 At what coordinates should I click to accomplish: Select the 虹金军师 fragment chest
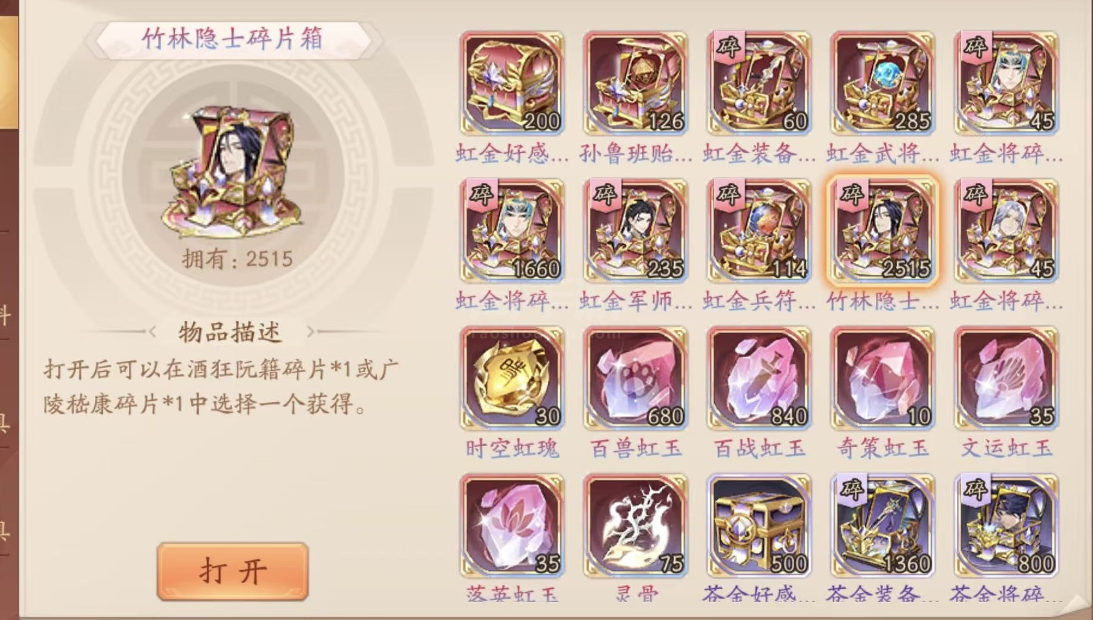pos(635,230)
